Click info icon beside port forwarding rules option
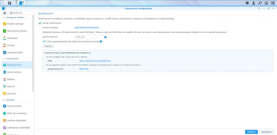This screenshot has height=135, width=277. pyautogui.click(x=101, y=41)
